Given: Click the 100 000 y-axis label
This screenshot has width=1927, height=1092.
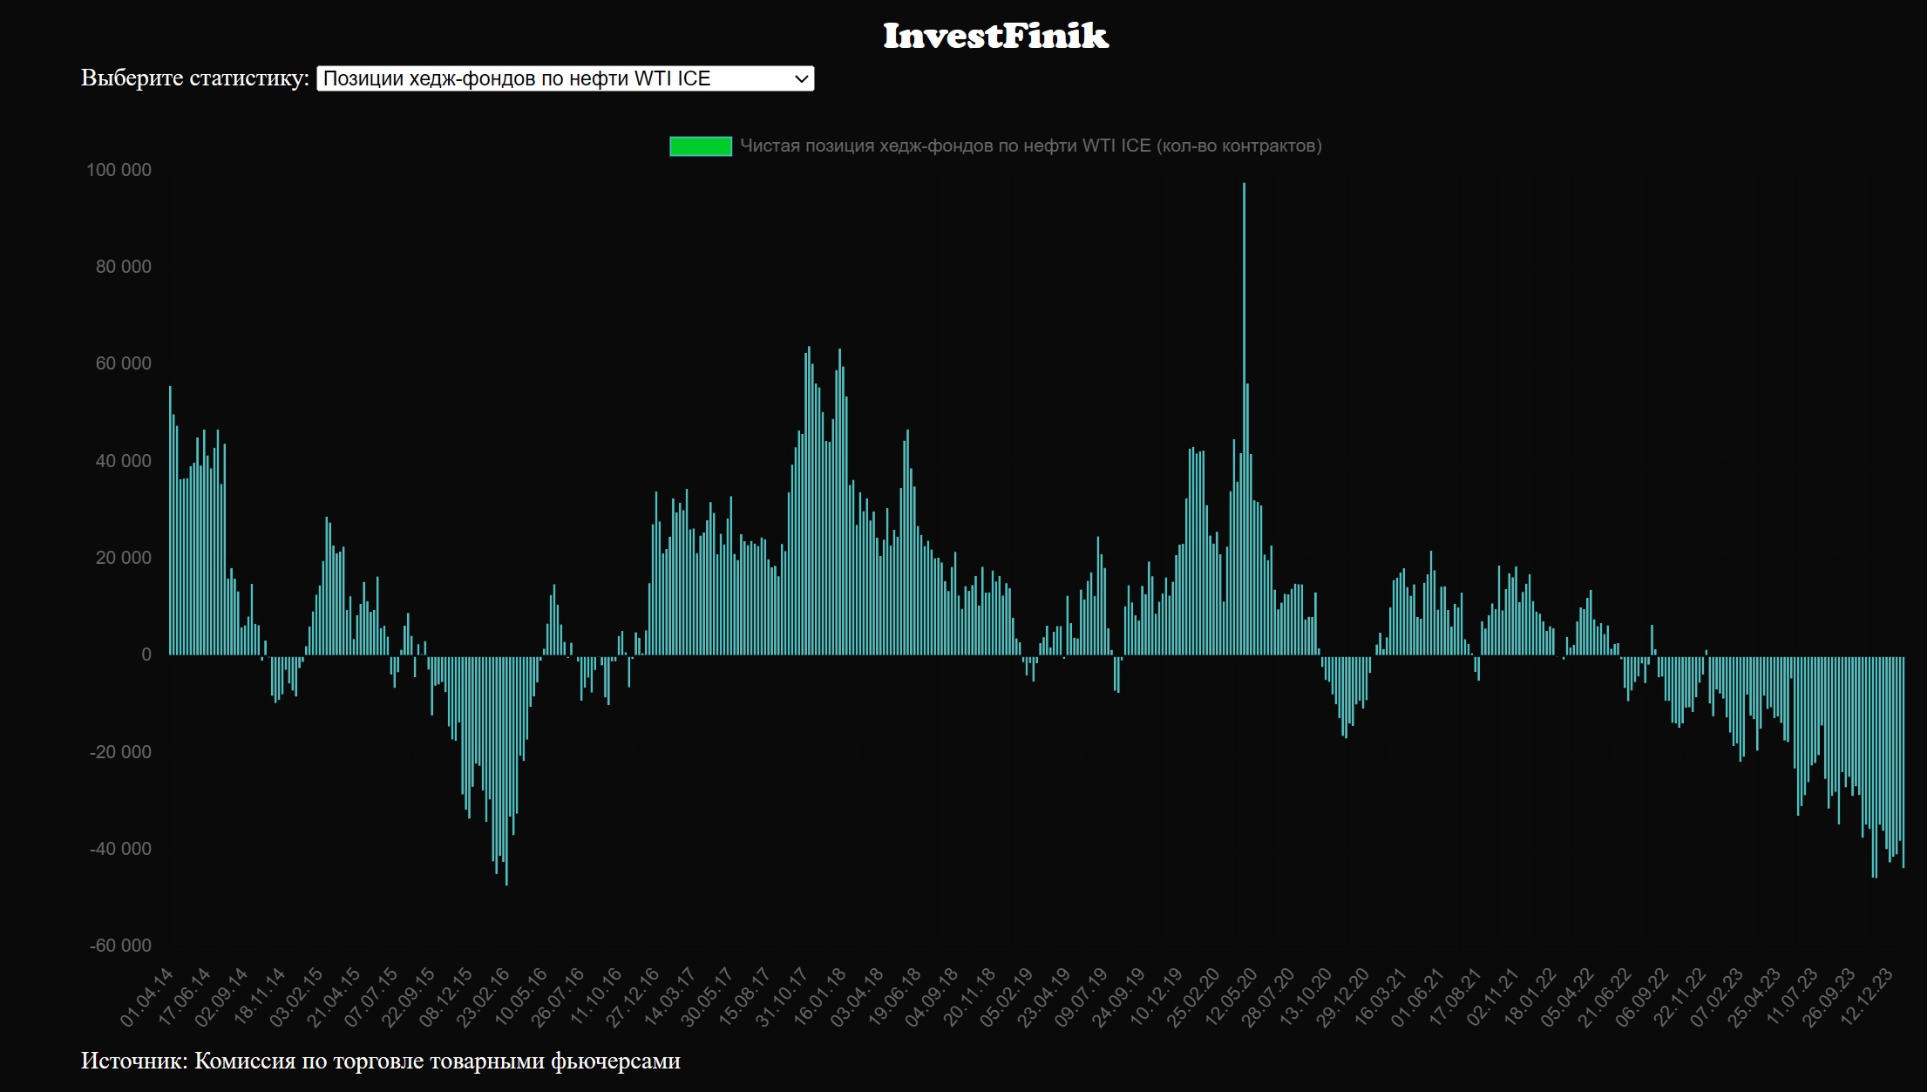Looking at the screenshot, I should 119,170.
